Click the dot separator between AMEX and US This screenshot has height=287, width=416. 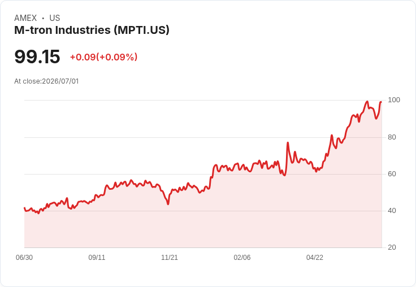point(43,18)
